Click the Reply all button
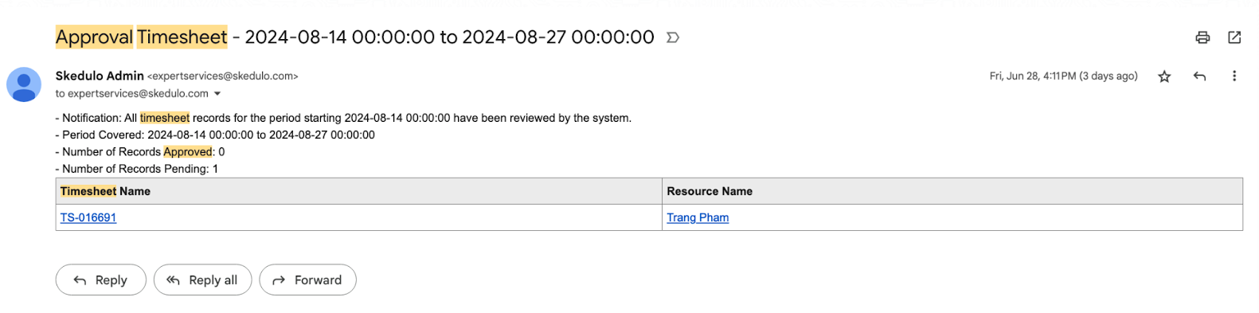 tap(202, 280)
